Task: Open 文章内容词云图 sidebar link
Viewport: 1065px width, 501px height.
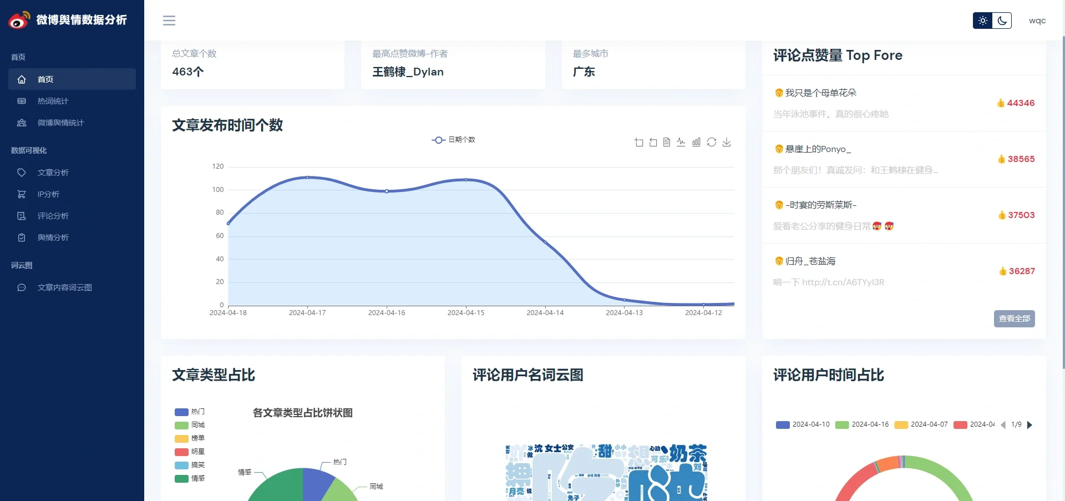Action: click(64, 287)
